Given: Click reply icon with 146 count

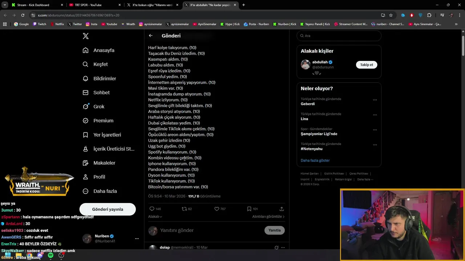Looking at the screenshot, I should pos(152,209).
